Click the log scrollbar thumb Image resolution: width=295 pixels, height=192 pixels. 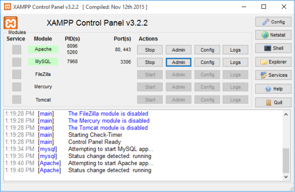click(x=286, y=160)
